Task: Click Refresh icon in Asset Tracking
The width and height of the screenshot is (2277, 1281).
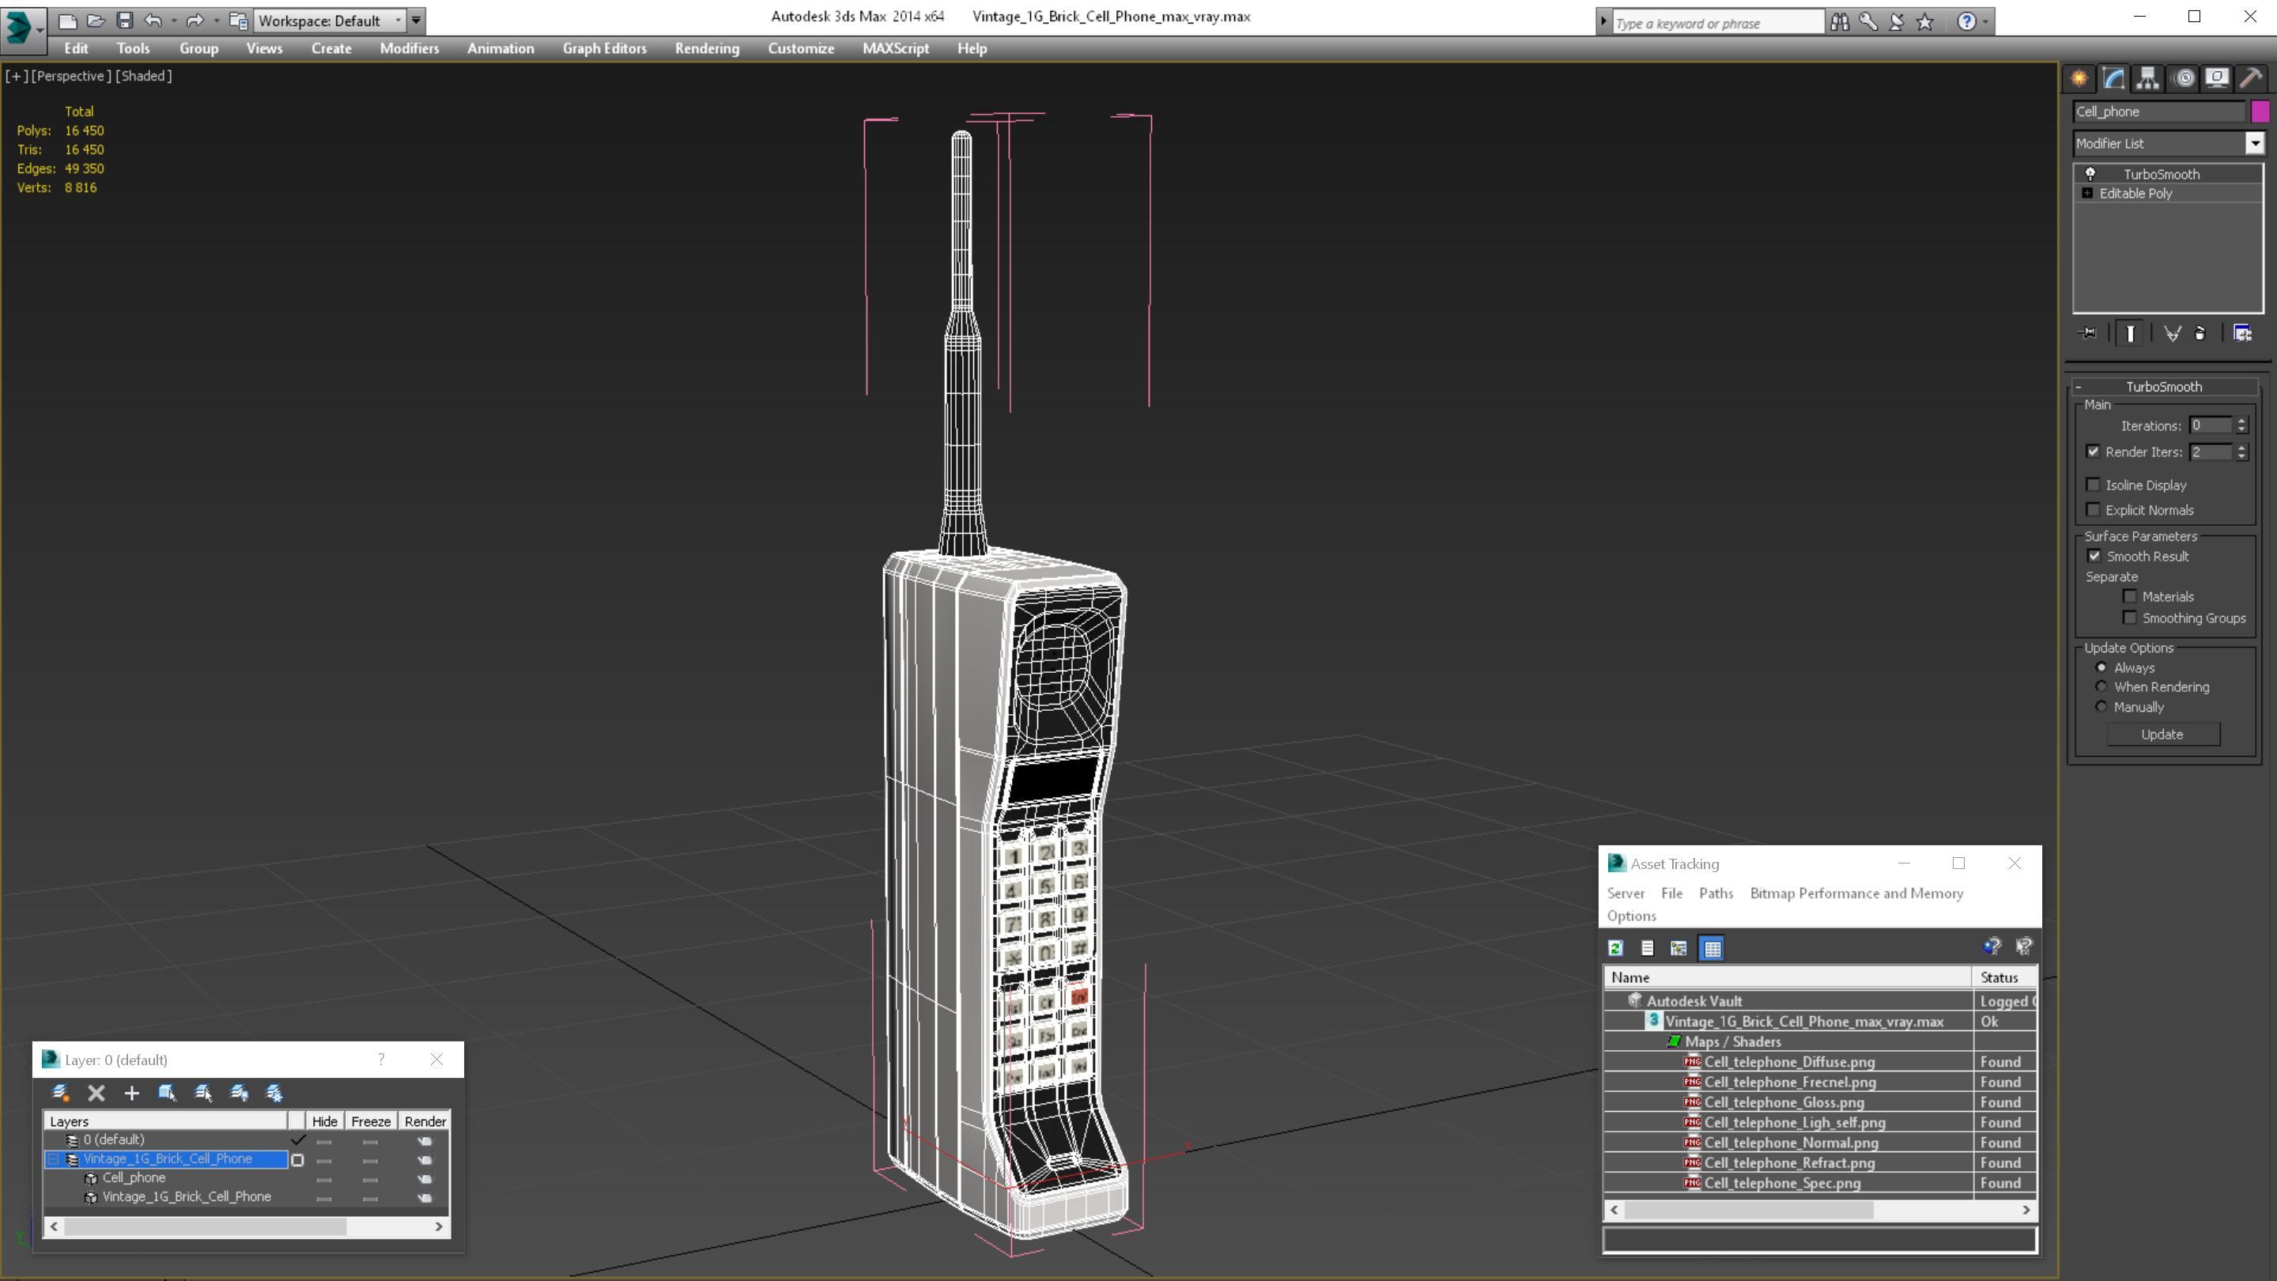Action: (x=1616, y=948)
